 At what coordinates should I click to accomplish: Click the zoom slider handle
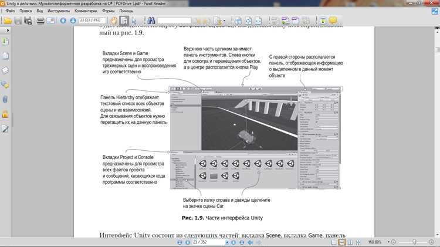click(414, 242)
